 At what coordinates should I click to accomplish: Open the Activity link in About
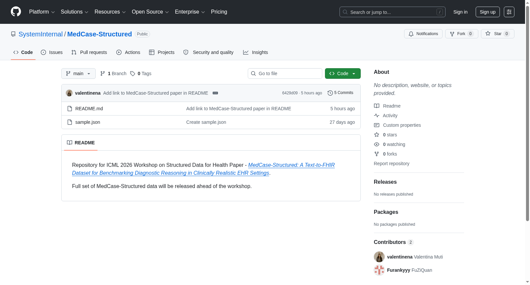[390, 116]
